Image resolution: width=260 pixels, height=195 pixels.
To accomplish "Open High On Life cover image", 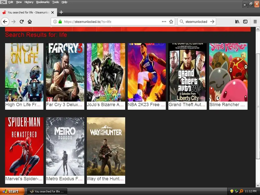I will coord(24,72).
